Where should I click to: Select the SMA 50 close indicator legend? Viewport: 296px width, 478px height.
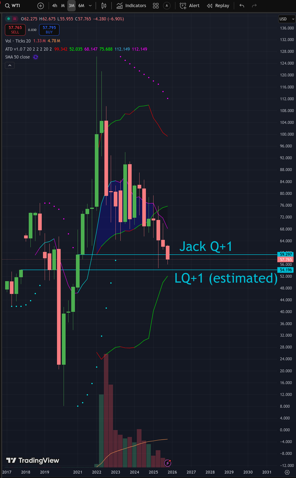point(17,57)
